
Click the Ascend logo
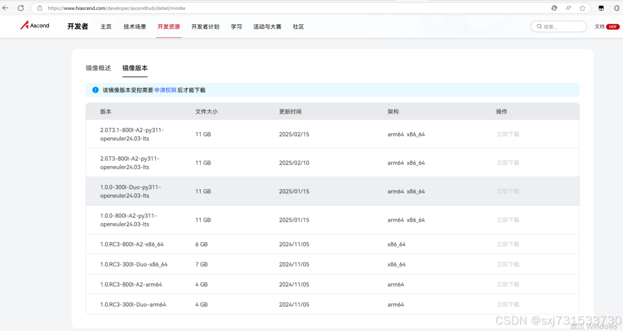(x=35, y=26)
